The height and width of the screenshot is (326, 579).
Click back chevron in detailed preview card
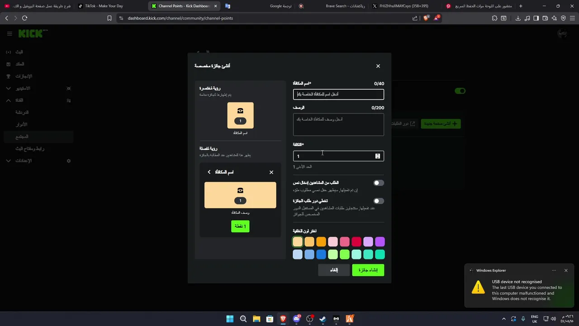[209, 172]
